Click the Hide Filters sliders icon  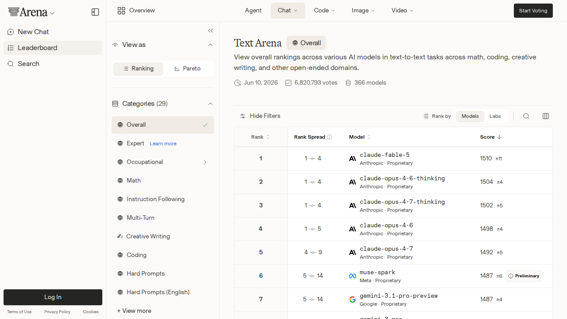243,116
